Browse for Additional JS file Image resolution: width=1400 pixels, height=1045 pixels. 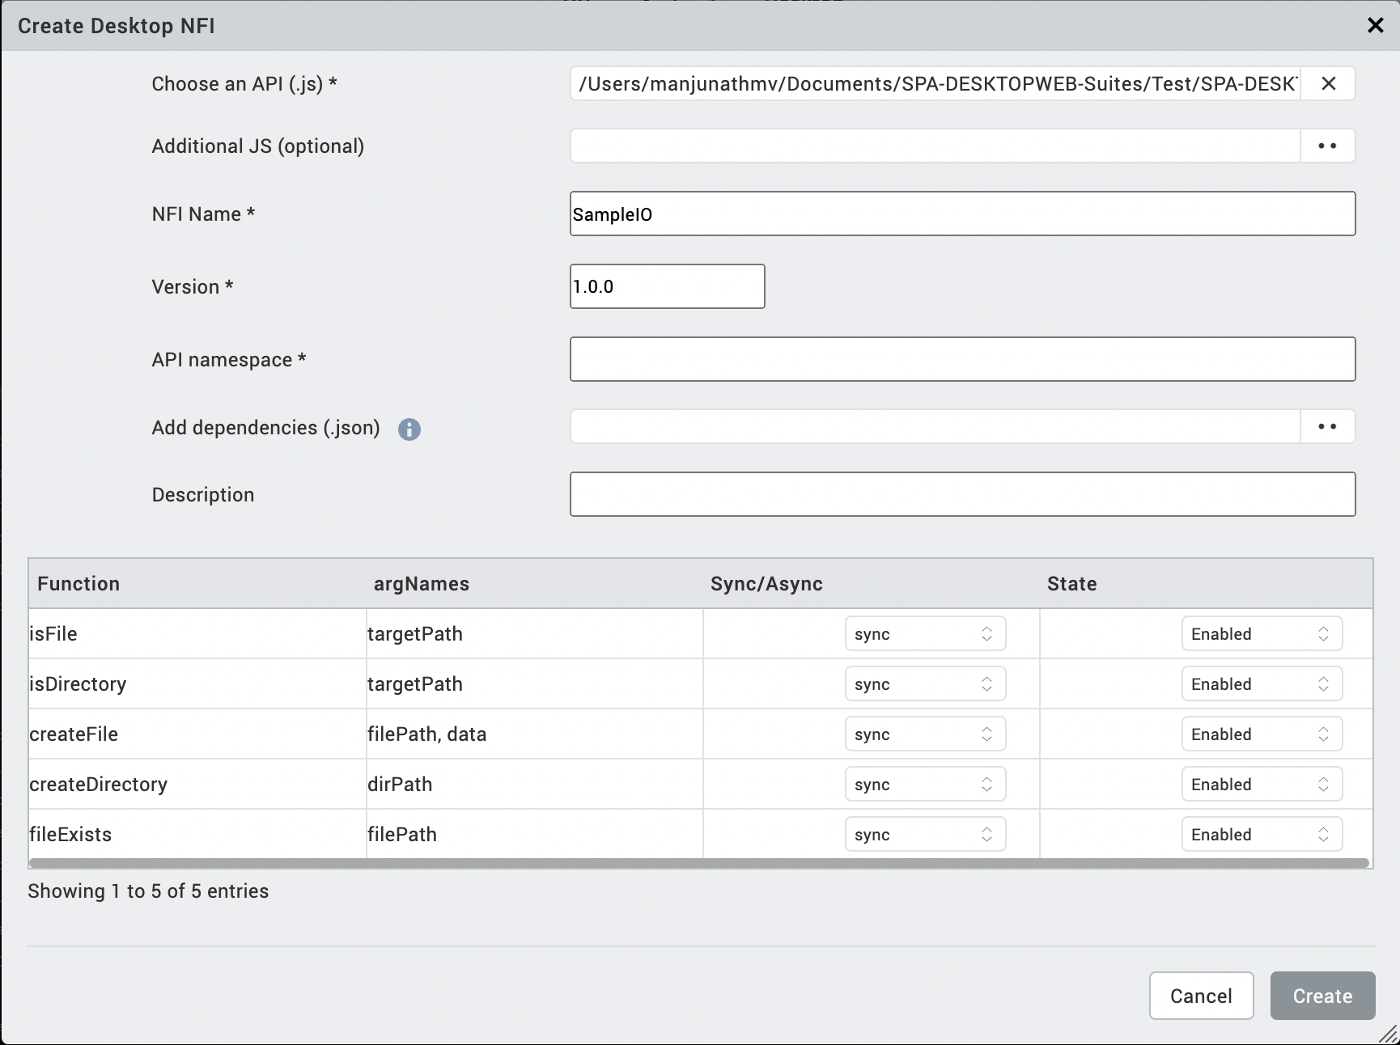click(x=1327, y=146)
